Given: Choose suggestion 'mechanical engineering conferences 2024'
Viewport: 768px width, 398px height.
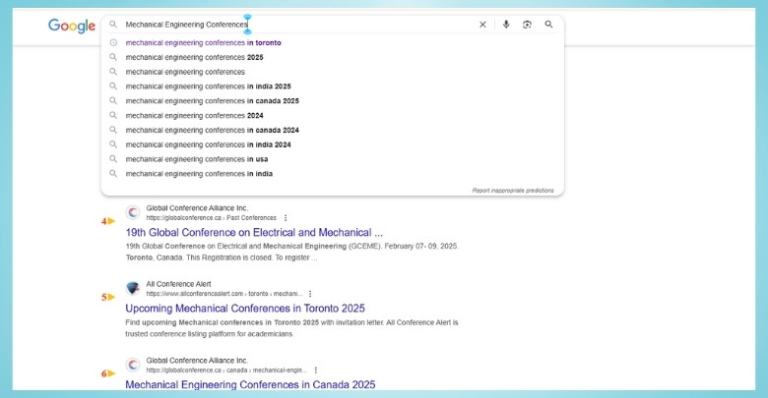Looking at the screenshot, I should (x=194, y=115).
